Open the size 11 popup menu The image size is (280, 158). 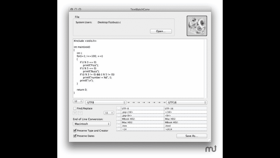point(109,113)
